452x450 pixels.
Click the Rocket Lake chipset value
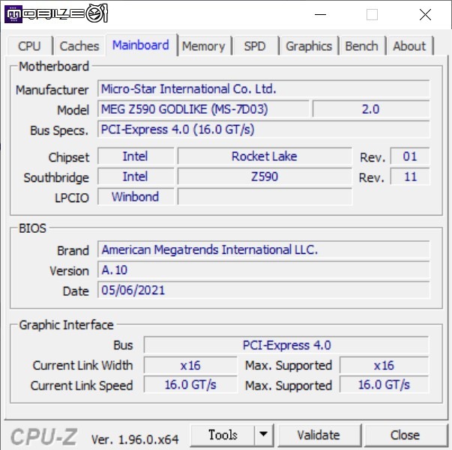pos(265,156)
